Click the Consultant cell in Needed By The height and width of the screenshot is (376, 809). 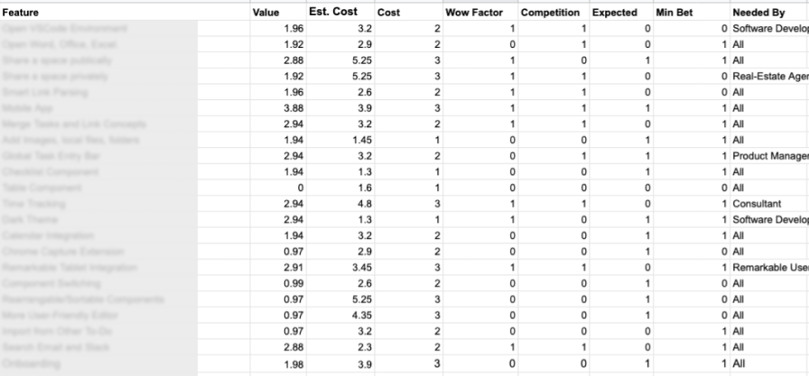(769, 204)
